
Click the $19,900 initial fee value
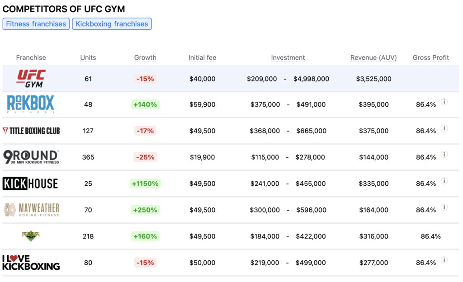point(202,157)
